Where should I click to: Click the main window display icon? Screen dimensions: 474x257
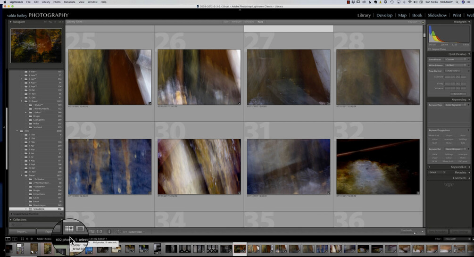click(x=8, y=239)
